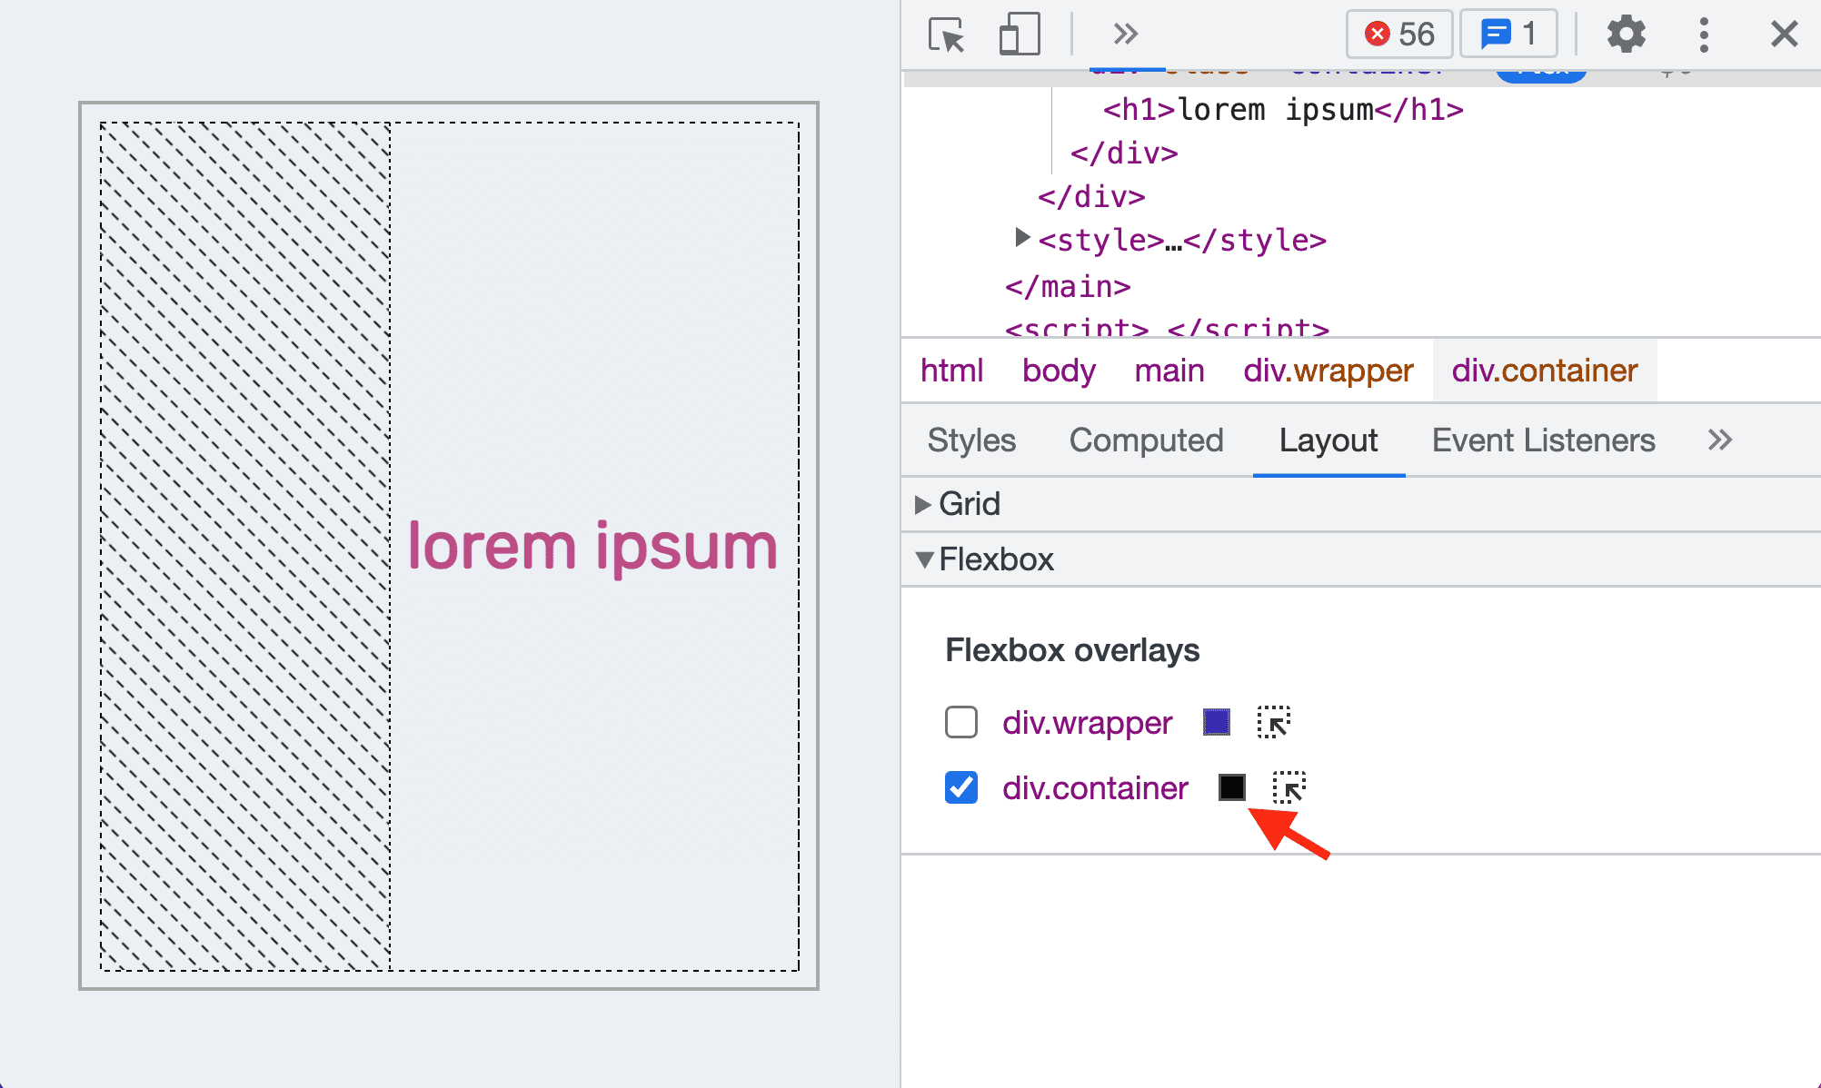
Task: Click the body breadcrumb item
Action: [1061, 371]
